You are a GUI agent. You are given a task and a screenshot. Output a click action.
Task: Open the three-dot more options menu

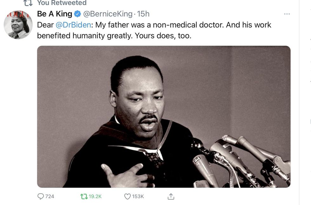point(287,14)
